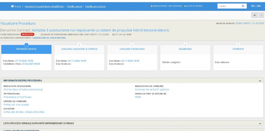
Task: Click Selectie castigator label
Action: [x=171, y=62]
